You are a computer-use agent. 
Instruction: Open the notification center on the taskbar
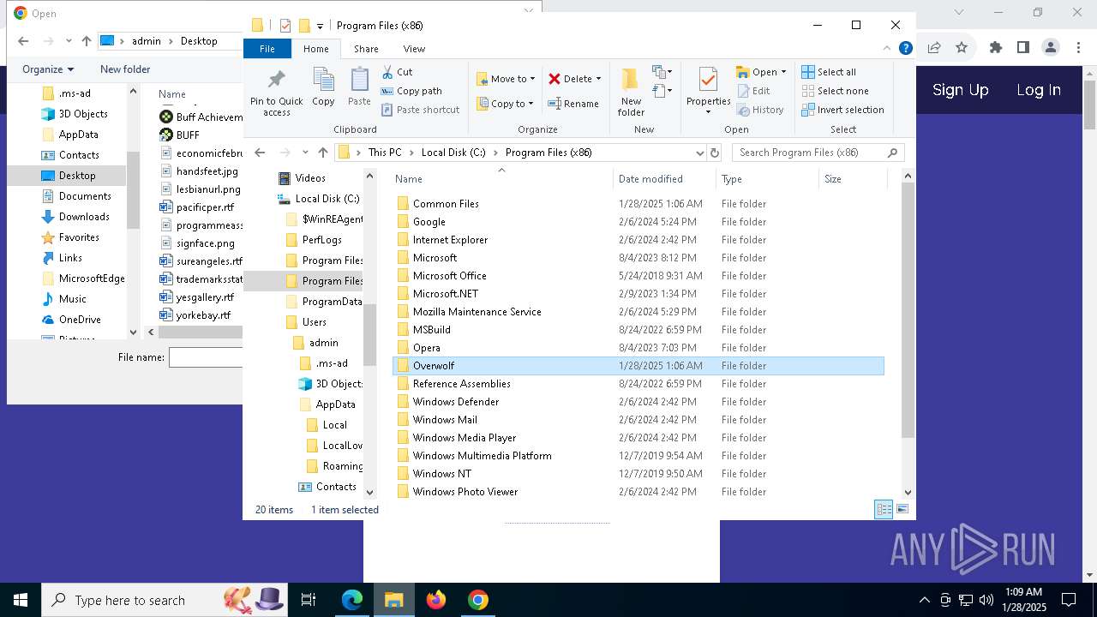point(1069,600)
